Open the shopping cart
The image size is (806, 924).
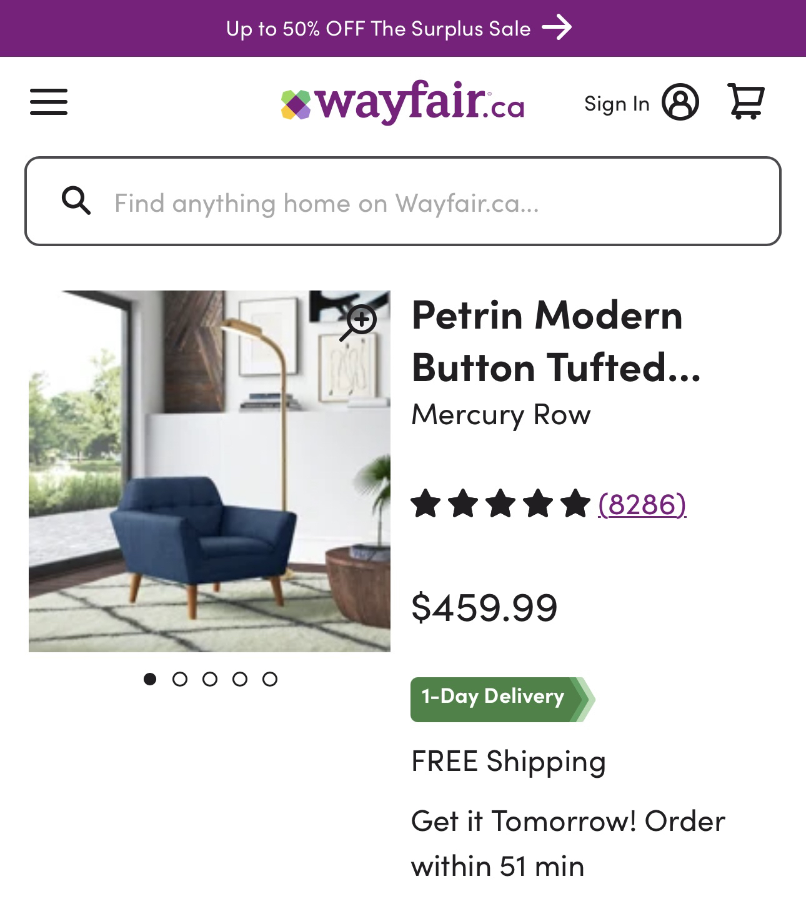point(746,101)
